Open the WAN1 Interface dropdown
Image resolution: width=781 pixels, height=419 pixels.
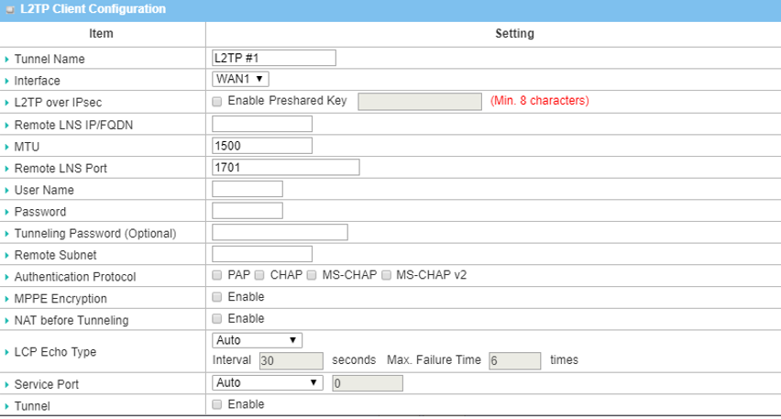point(240,80)
